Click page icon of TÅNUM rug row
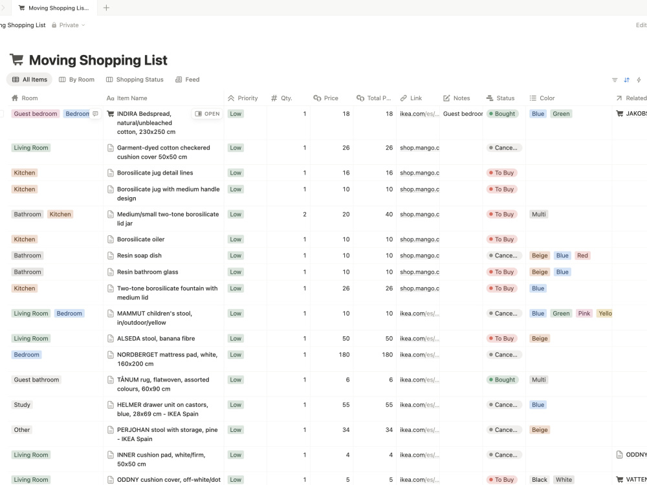The width and height of the screenshot is (647, 485). click(110, 380)
